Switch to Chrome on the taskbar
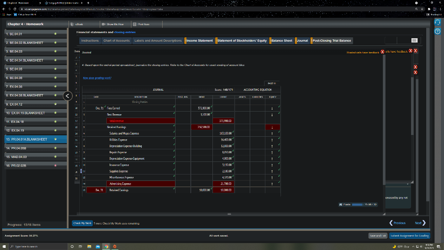 point(107,247)
